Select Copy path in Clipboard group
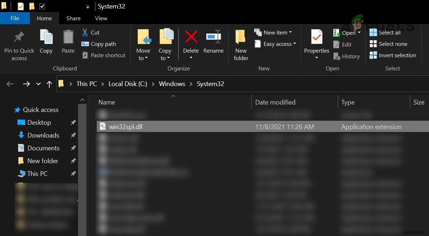Image resolution: width=429 pixels, height=236 pixels. (x=99, y=44)
